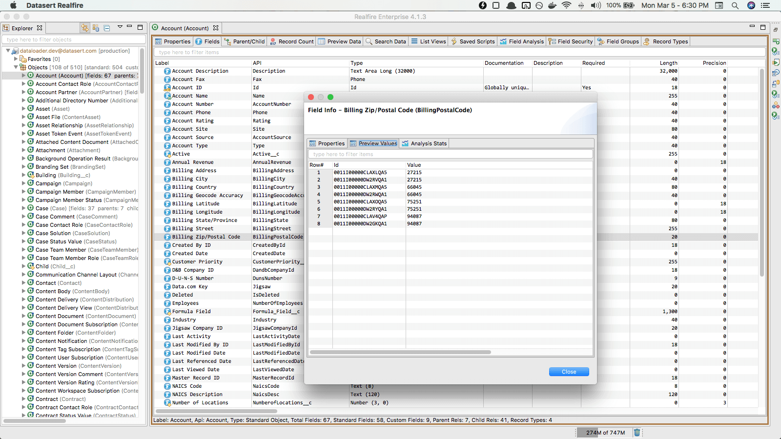The height and width of the screenshot is (439, 781).
Task: Maximize the Account editor area
Action: click(x=763, y=27)
